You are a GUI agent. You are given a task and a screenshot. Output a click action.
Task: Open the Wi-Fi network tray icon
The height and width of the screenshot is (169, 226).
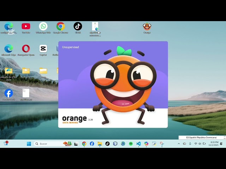pyautogui.click(x=196, y=144)
